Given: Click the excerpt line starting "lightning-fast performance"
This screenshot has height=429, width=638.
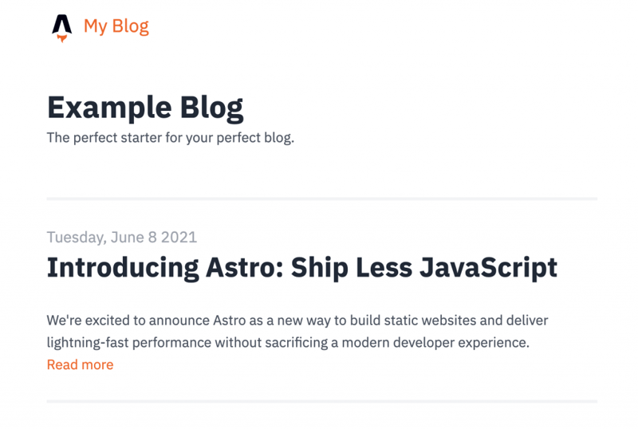Looking at the screenshot, I should point(288,343).
